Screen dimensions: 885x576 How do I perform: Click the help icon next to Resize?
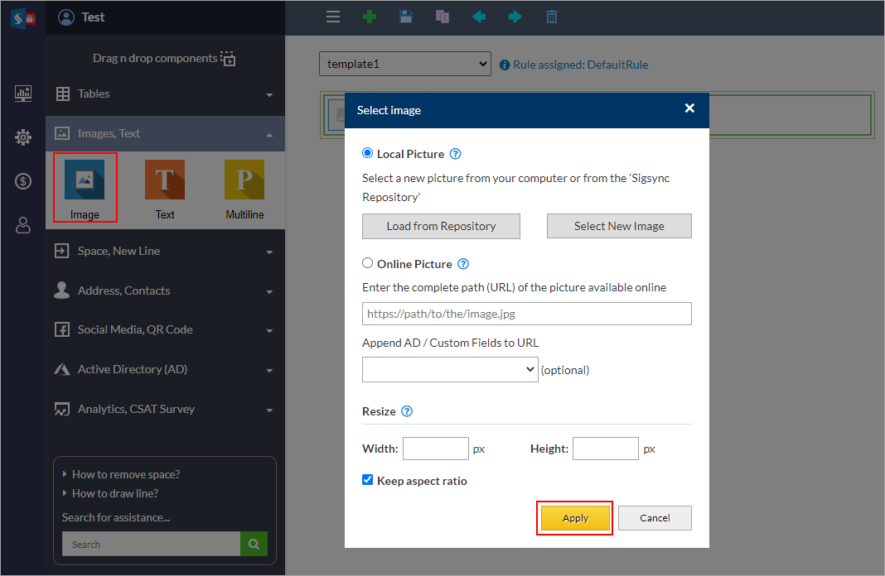coord(407,411)
